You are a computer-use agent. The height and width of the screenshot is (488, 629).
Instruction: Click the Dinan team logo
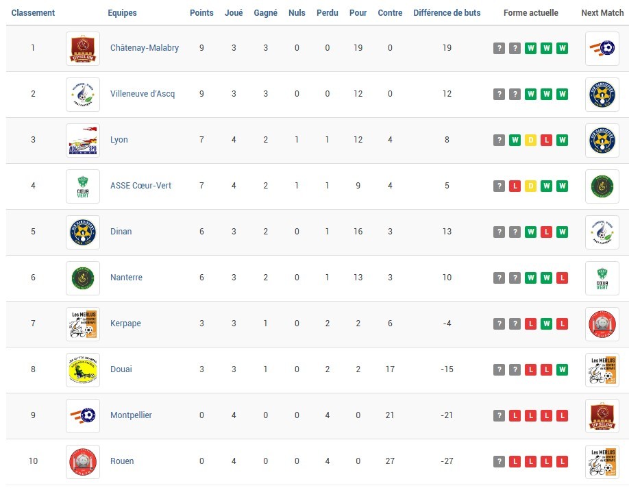point(83,232)
